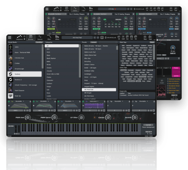The height and width of the screenshot is (170, 188).
Task: Toggle power for slot B wavetable
Action: point(34,101)
